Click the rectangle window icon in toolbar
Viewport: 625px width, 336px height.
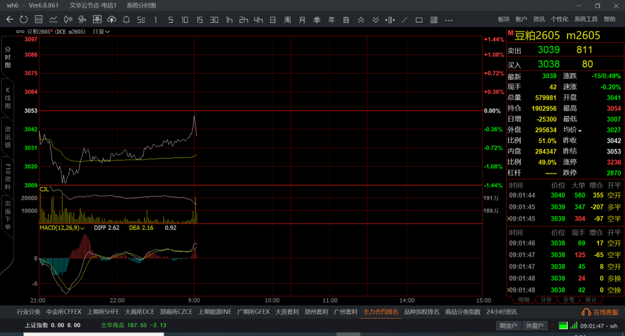point(419,20)
